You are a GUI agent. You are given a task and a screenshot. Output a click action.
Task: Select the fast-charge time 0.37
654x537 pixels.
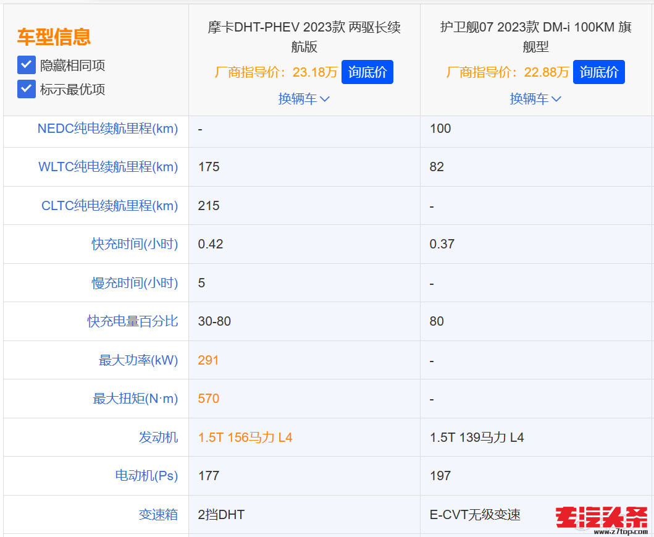point(442,244)
